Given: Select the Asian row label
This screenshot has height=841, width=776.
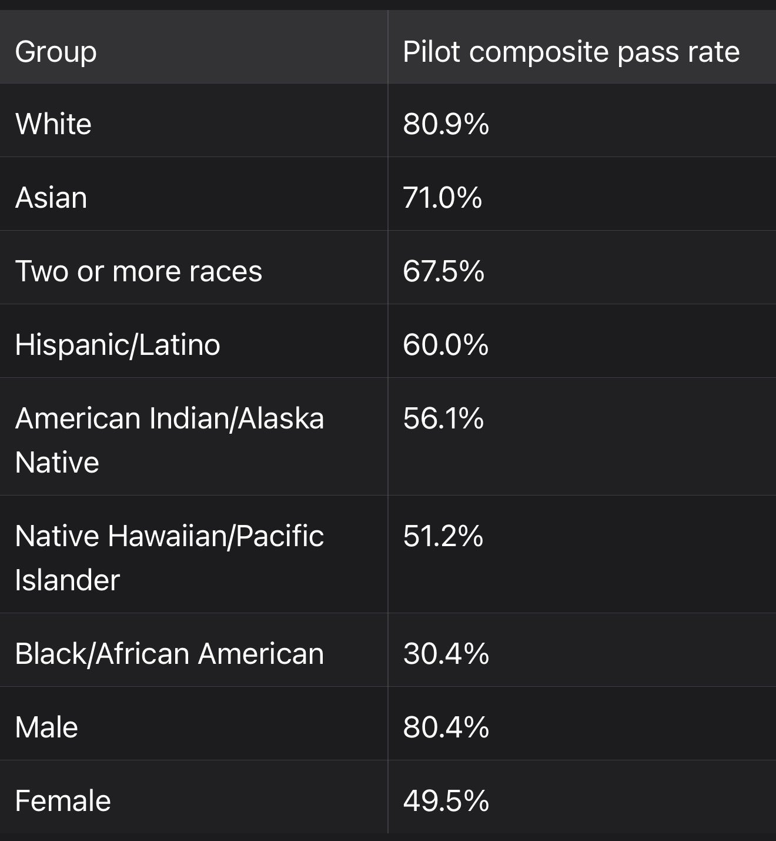Looking at the screenshot, I should point(51,198).
